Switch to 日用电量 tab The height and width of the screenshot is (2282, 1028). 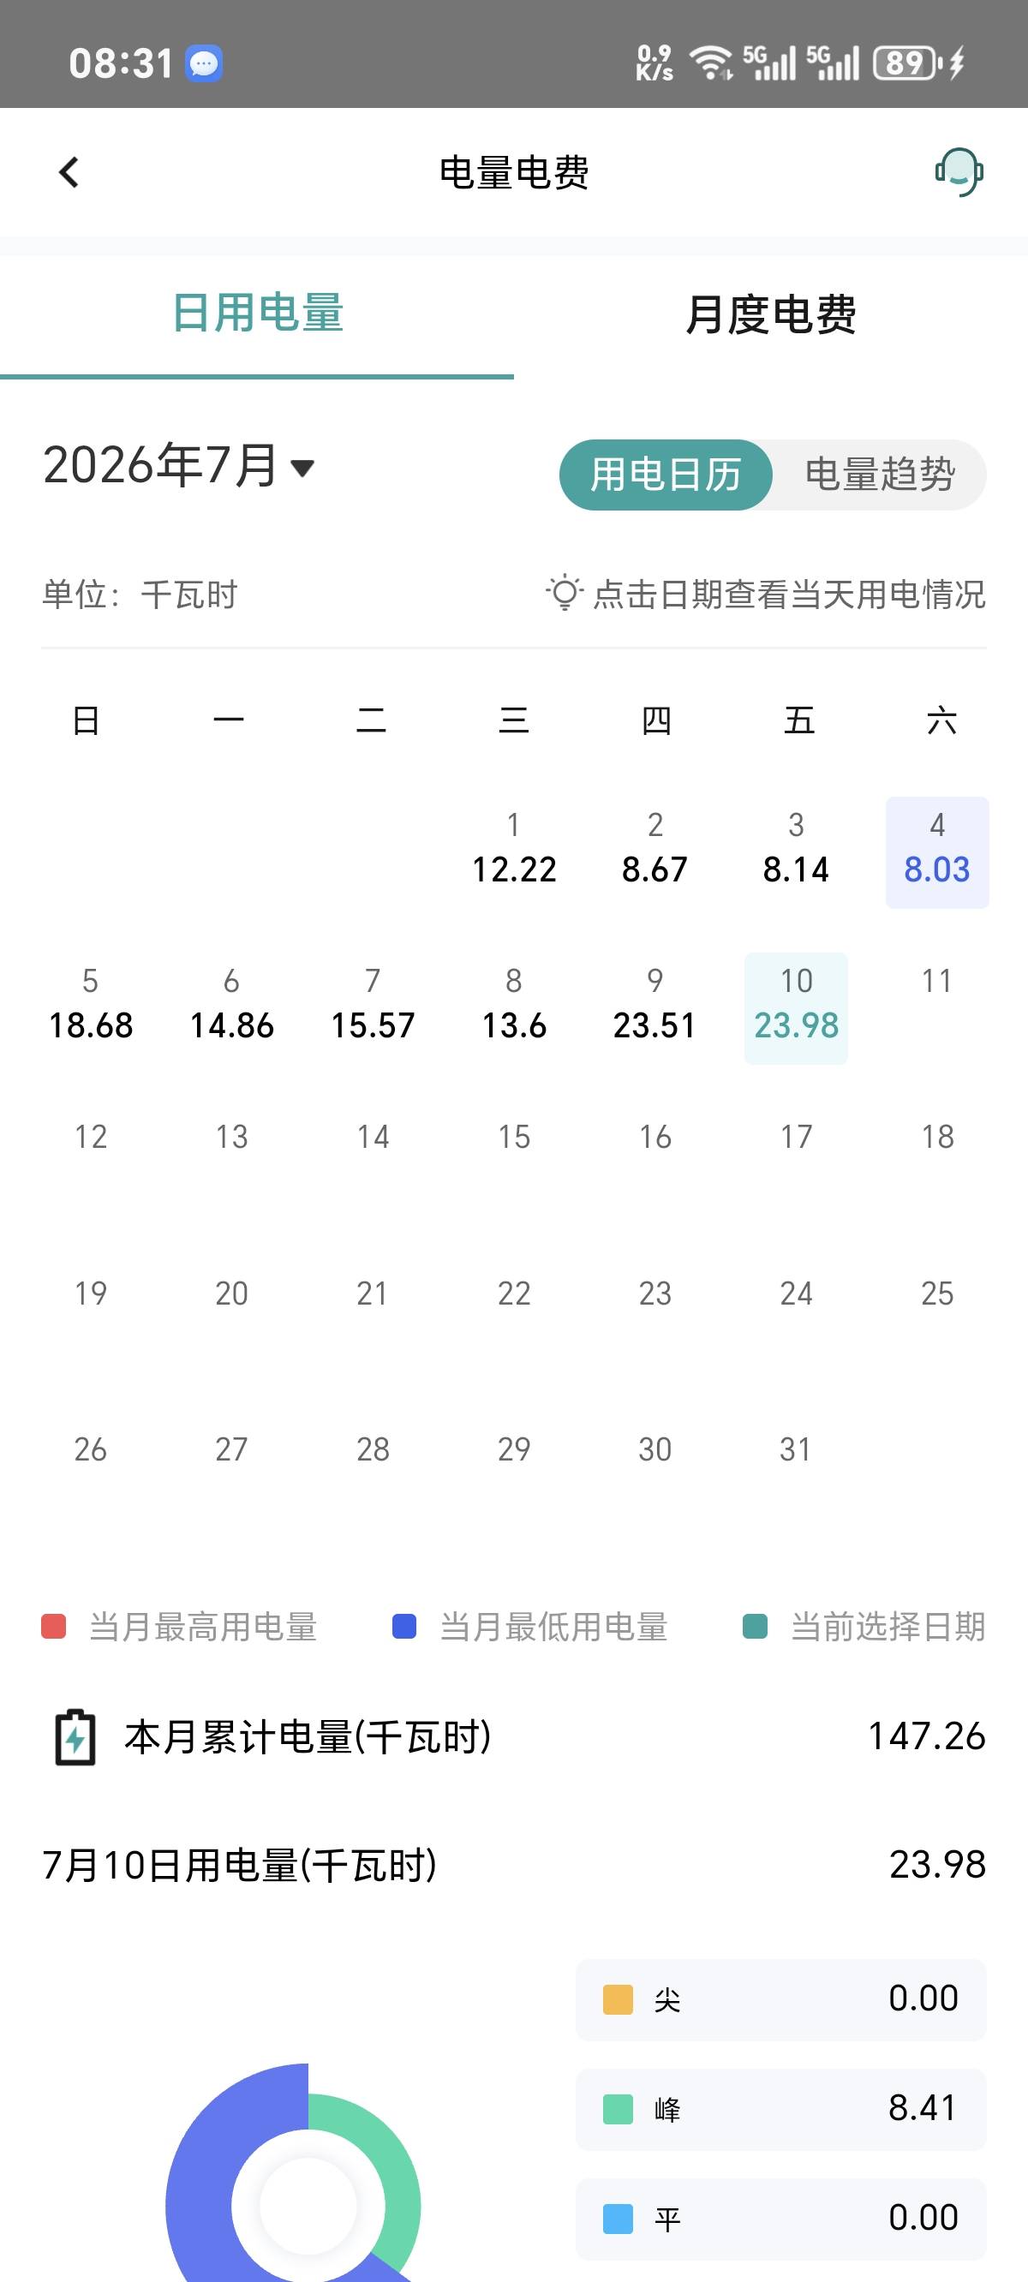click(x=257, y=314)
